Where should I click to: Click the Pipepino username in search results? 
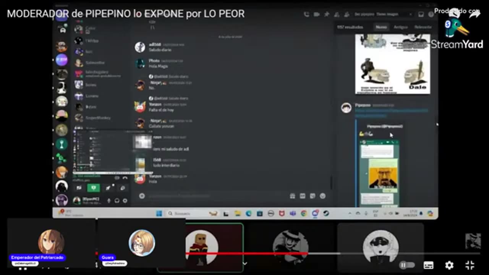[363, 105]
